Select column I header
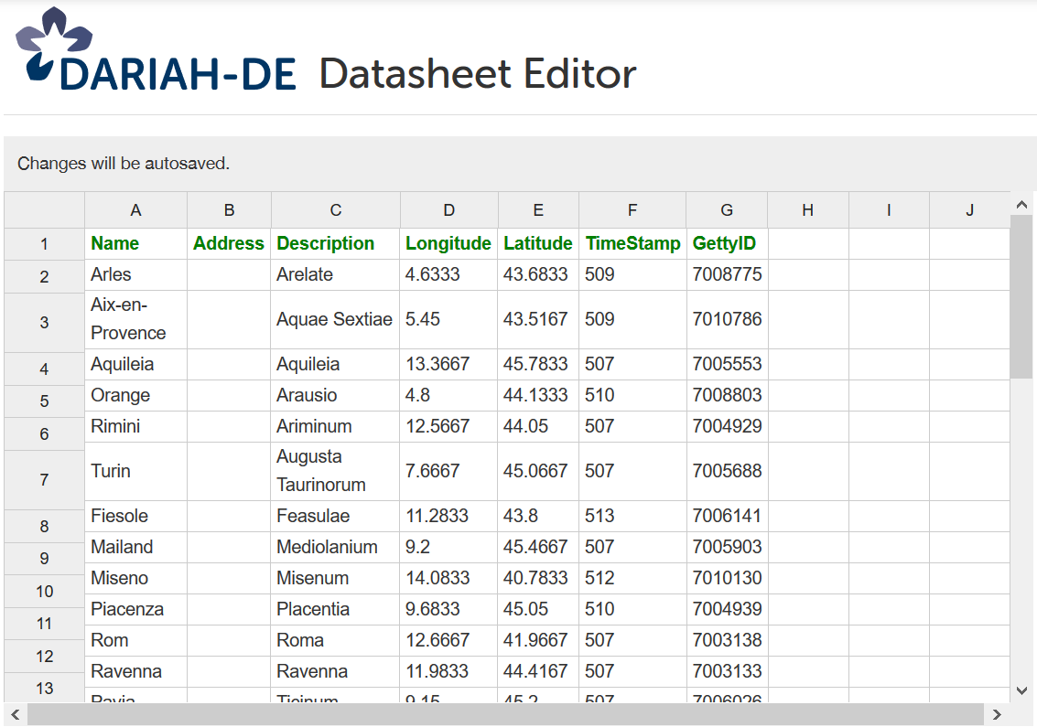This screenshot has height=727, width=1037. pos(889,210)
